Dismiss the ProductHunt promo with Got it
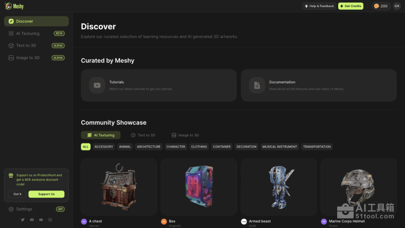405x228 pixels. click(x=17, y=194)
